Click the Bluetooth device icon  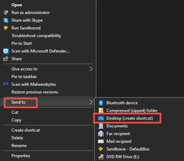pos(101,103)
